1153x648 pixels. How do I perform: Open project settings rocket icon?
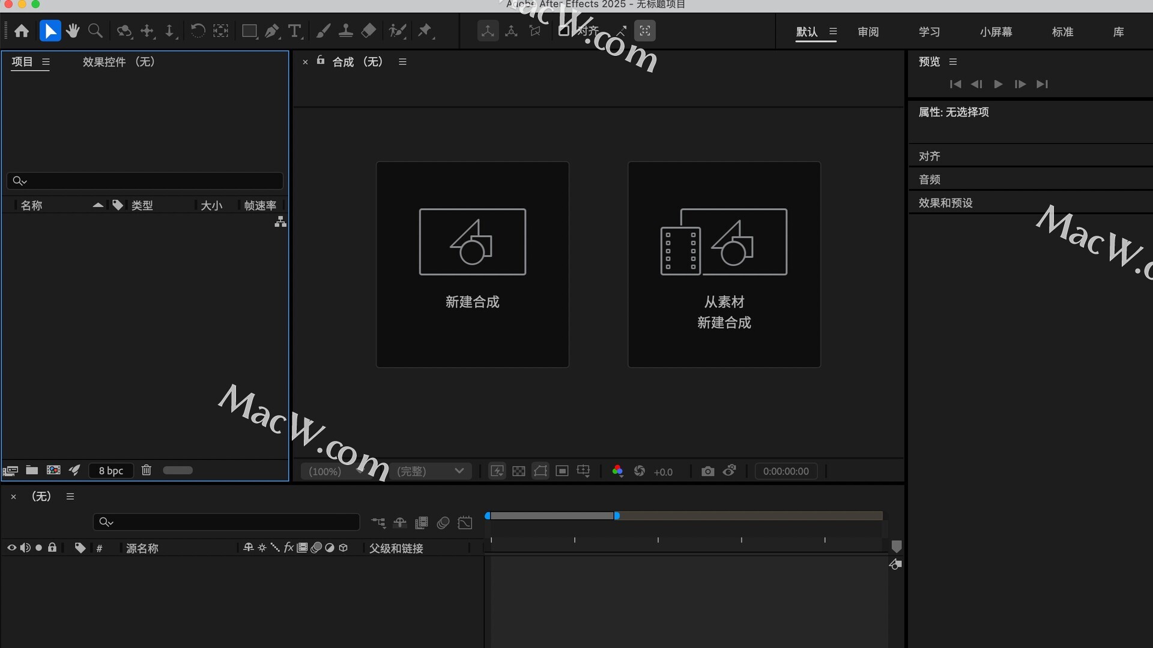[x=74, y=470]
